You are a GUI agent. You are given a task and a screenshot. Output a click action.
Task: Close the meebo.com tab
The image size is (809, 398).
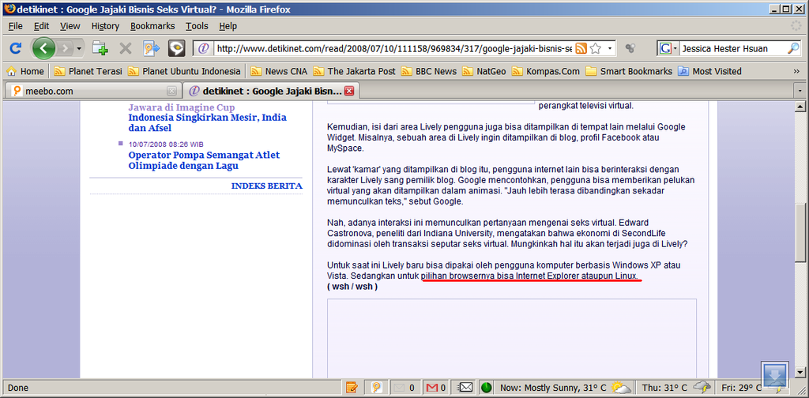coord(171,92)
